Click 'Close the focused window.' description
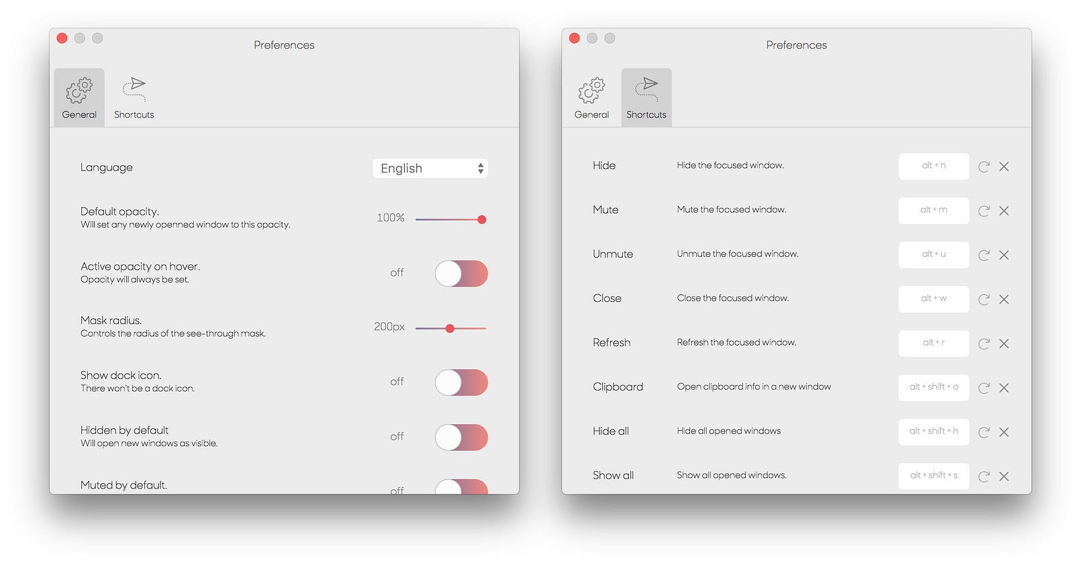 click(x=733, y=298)
